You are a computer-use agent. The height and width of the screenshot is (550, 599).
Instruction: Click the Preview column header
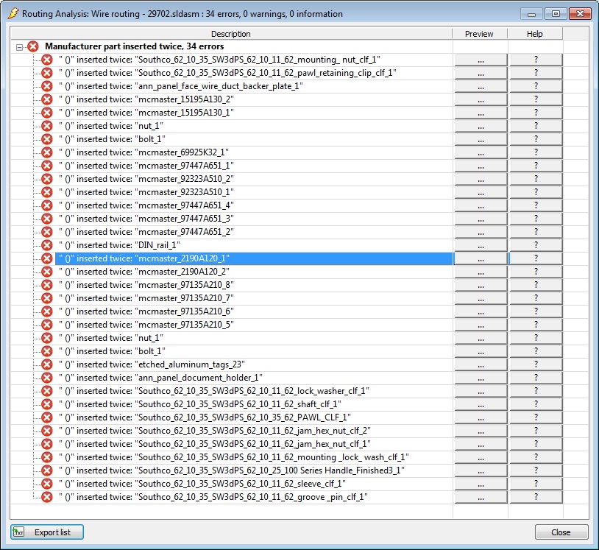click(480, 34)
